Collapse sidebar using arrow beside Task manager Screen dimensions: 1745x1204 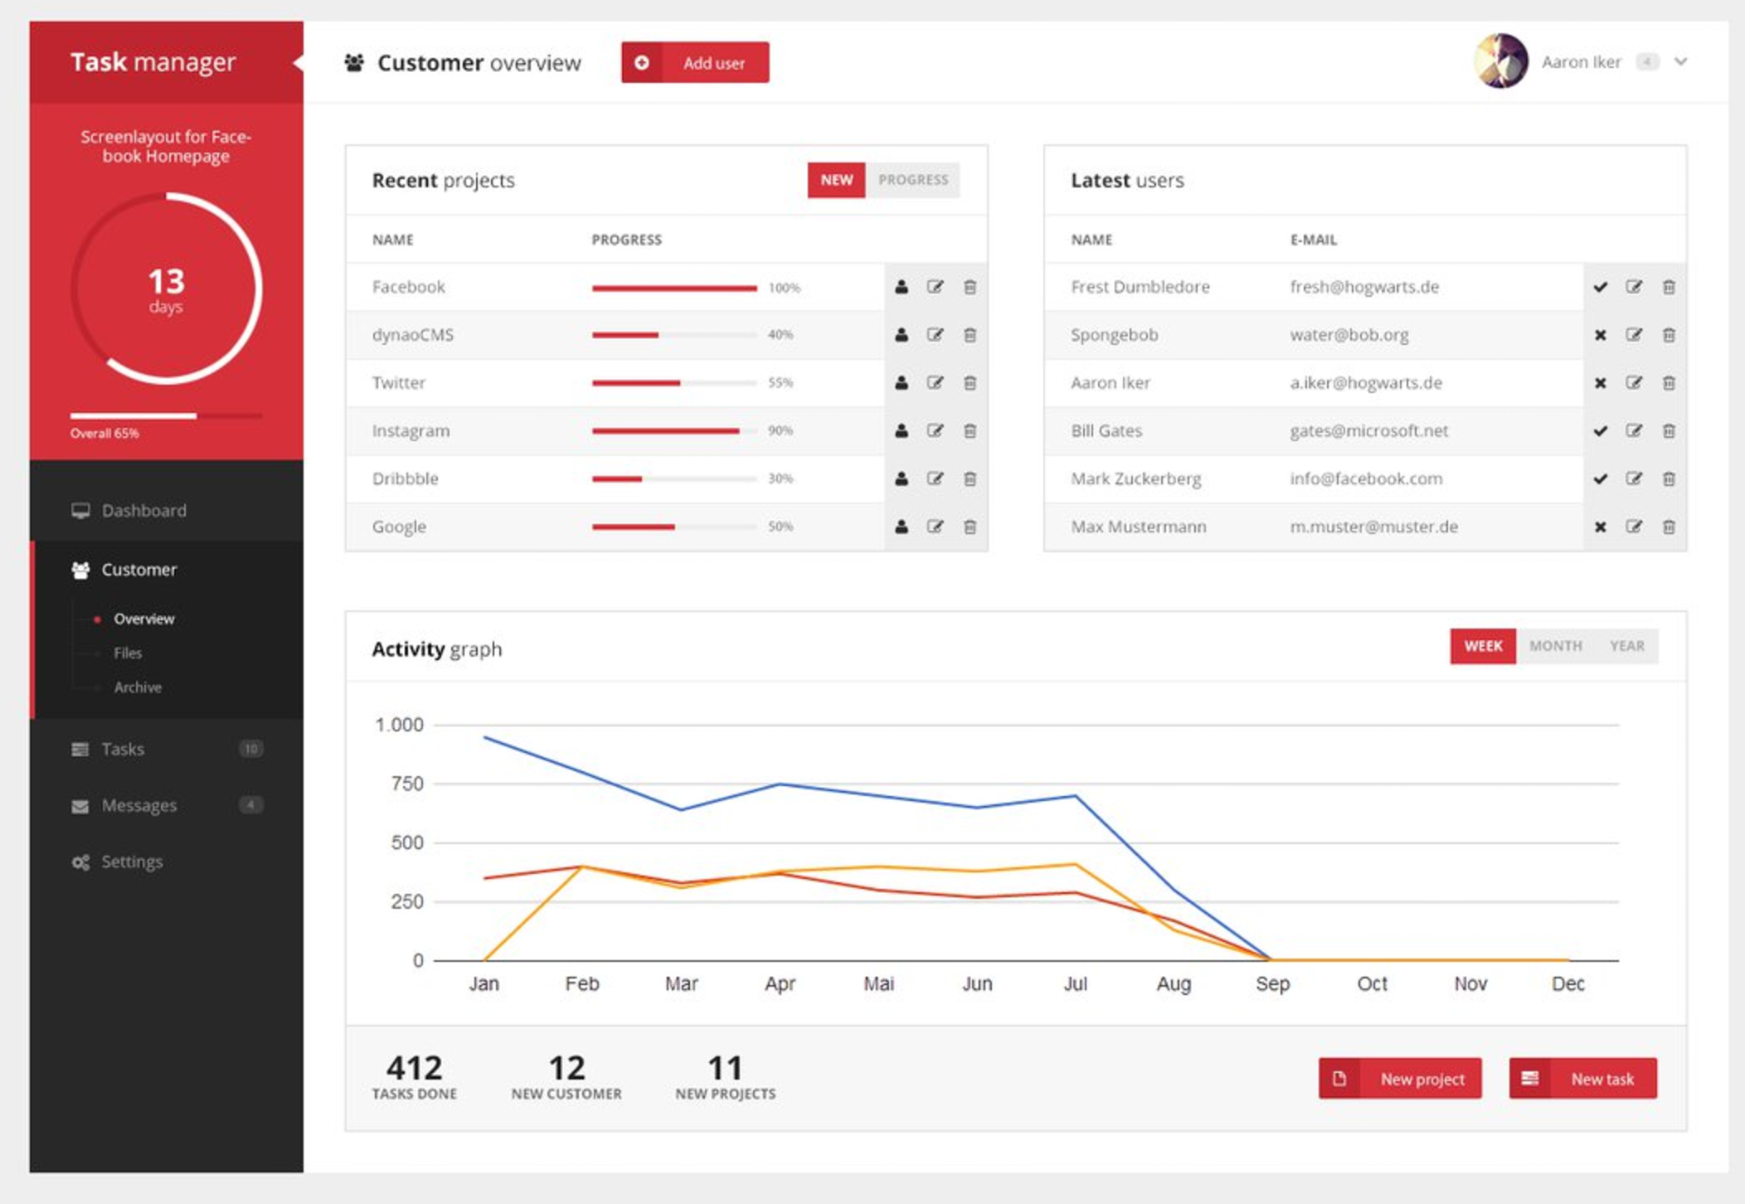[x=298, y=62]
